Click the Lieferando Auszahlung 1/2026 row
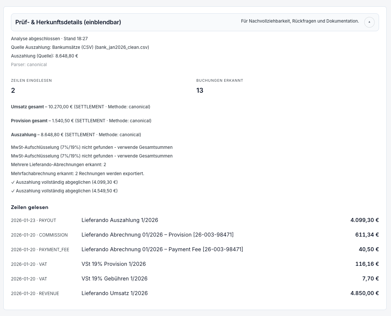Screen dimensions: 391x316 [x=120, y=220]
